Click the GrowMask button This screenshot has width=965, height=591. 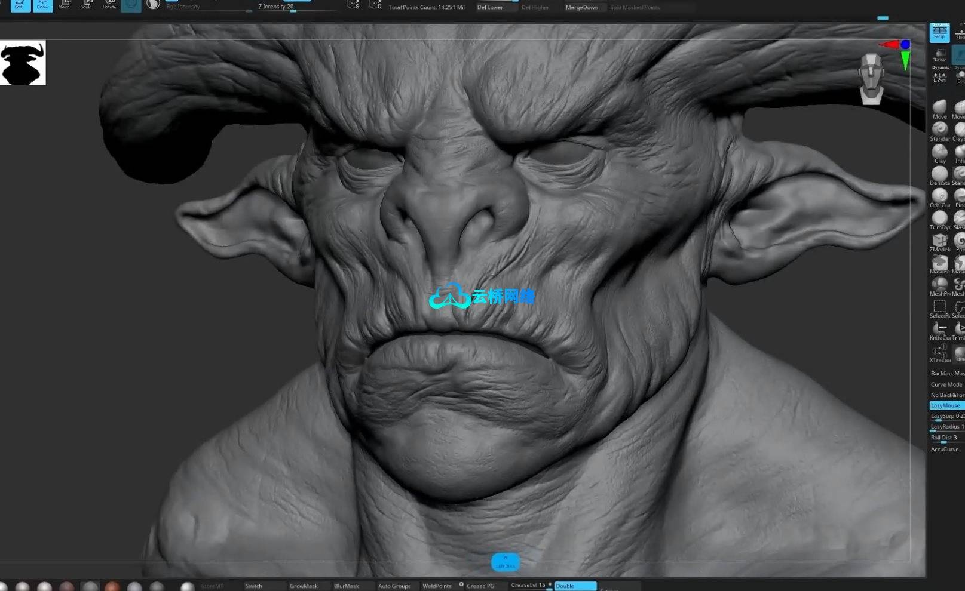tap(304, 586)
